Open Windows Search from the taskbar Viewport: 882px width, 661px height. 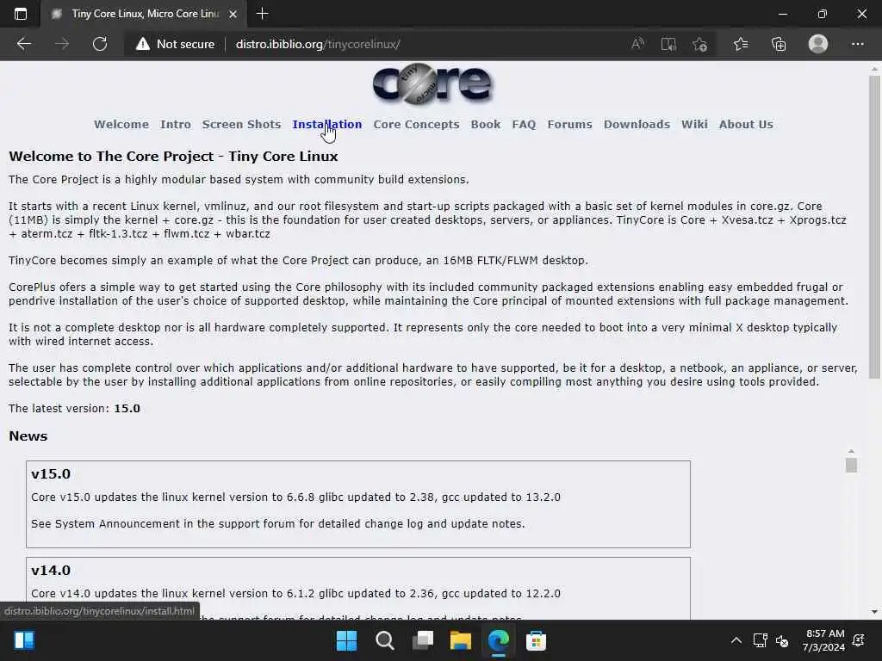coord(385,640)
